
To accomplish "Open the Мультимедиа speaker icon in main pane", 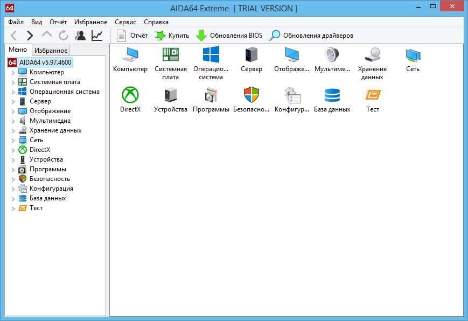I will tap(332, 55).
